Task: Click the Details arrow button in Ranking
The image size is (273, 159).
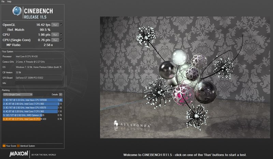Action: 61,94
